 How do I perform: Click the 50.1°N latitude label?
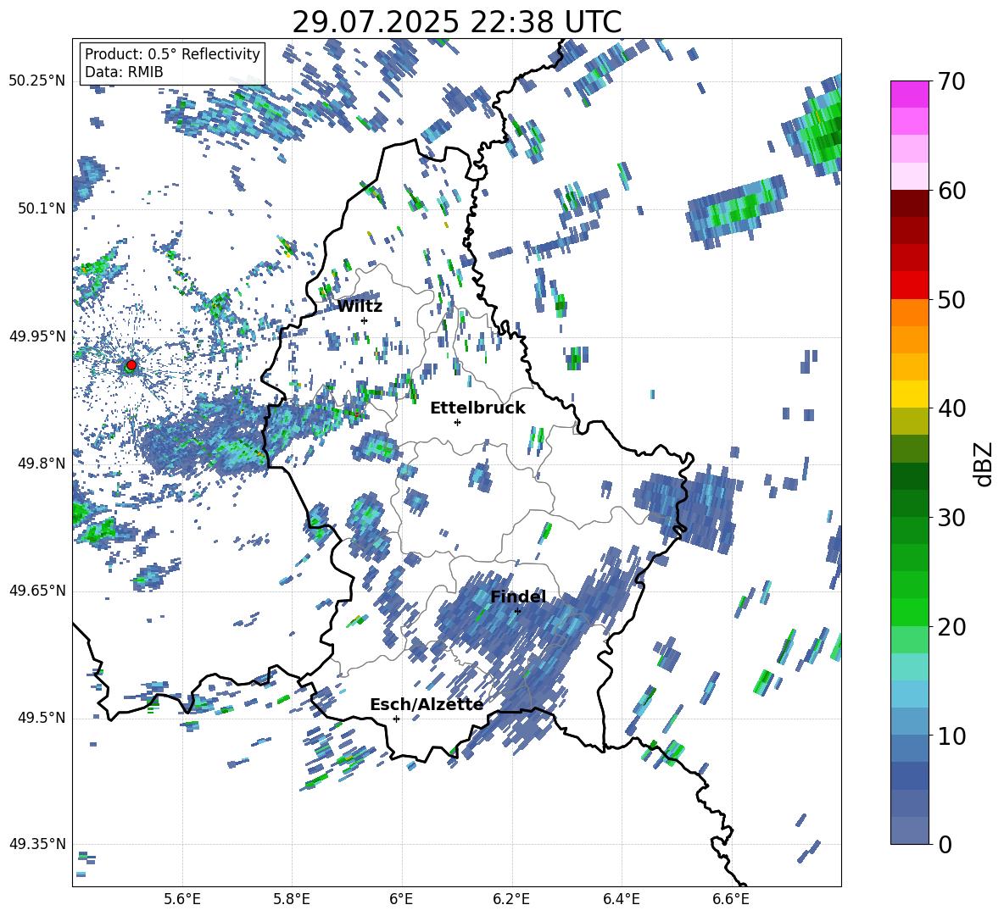point(42,209)
